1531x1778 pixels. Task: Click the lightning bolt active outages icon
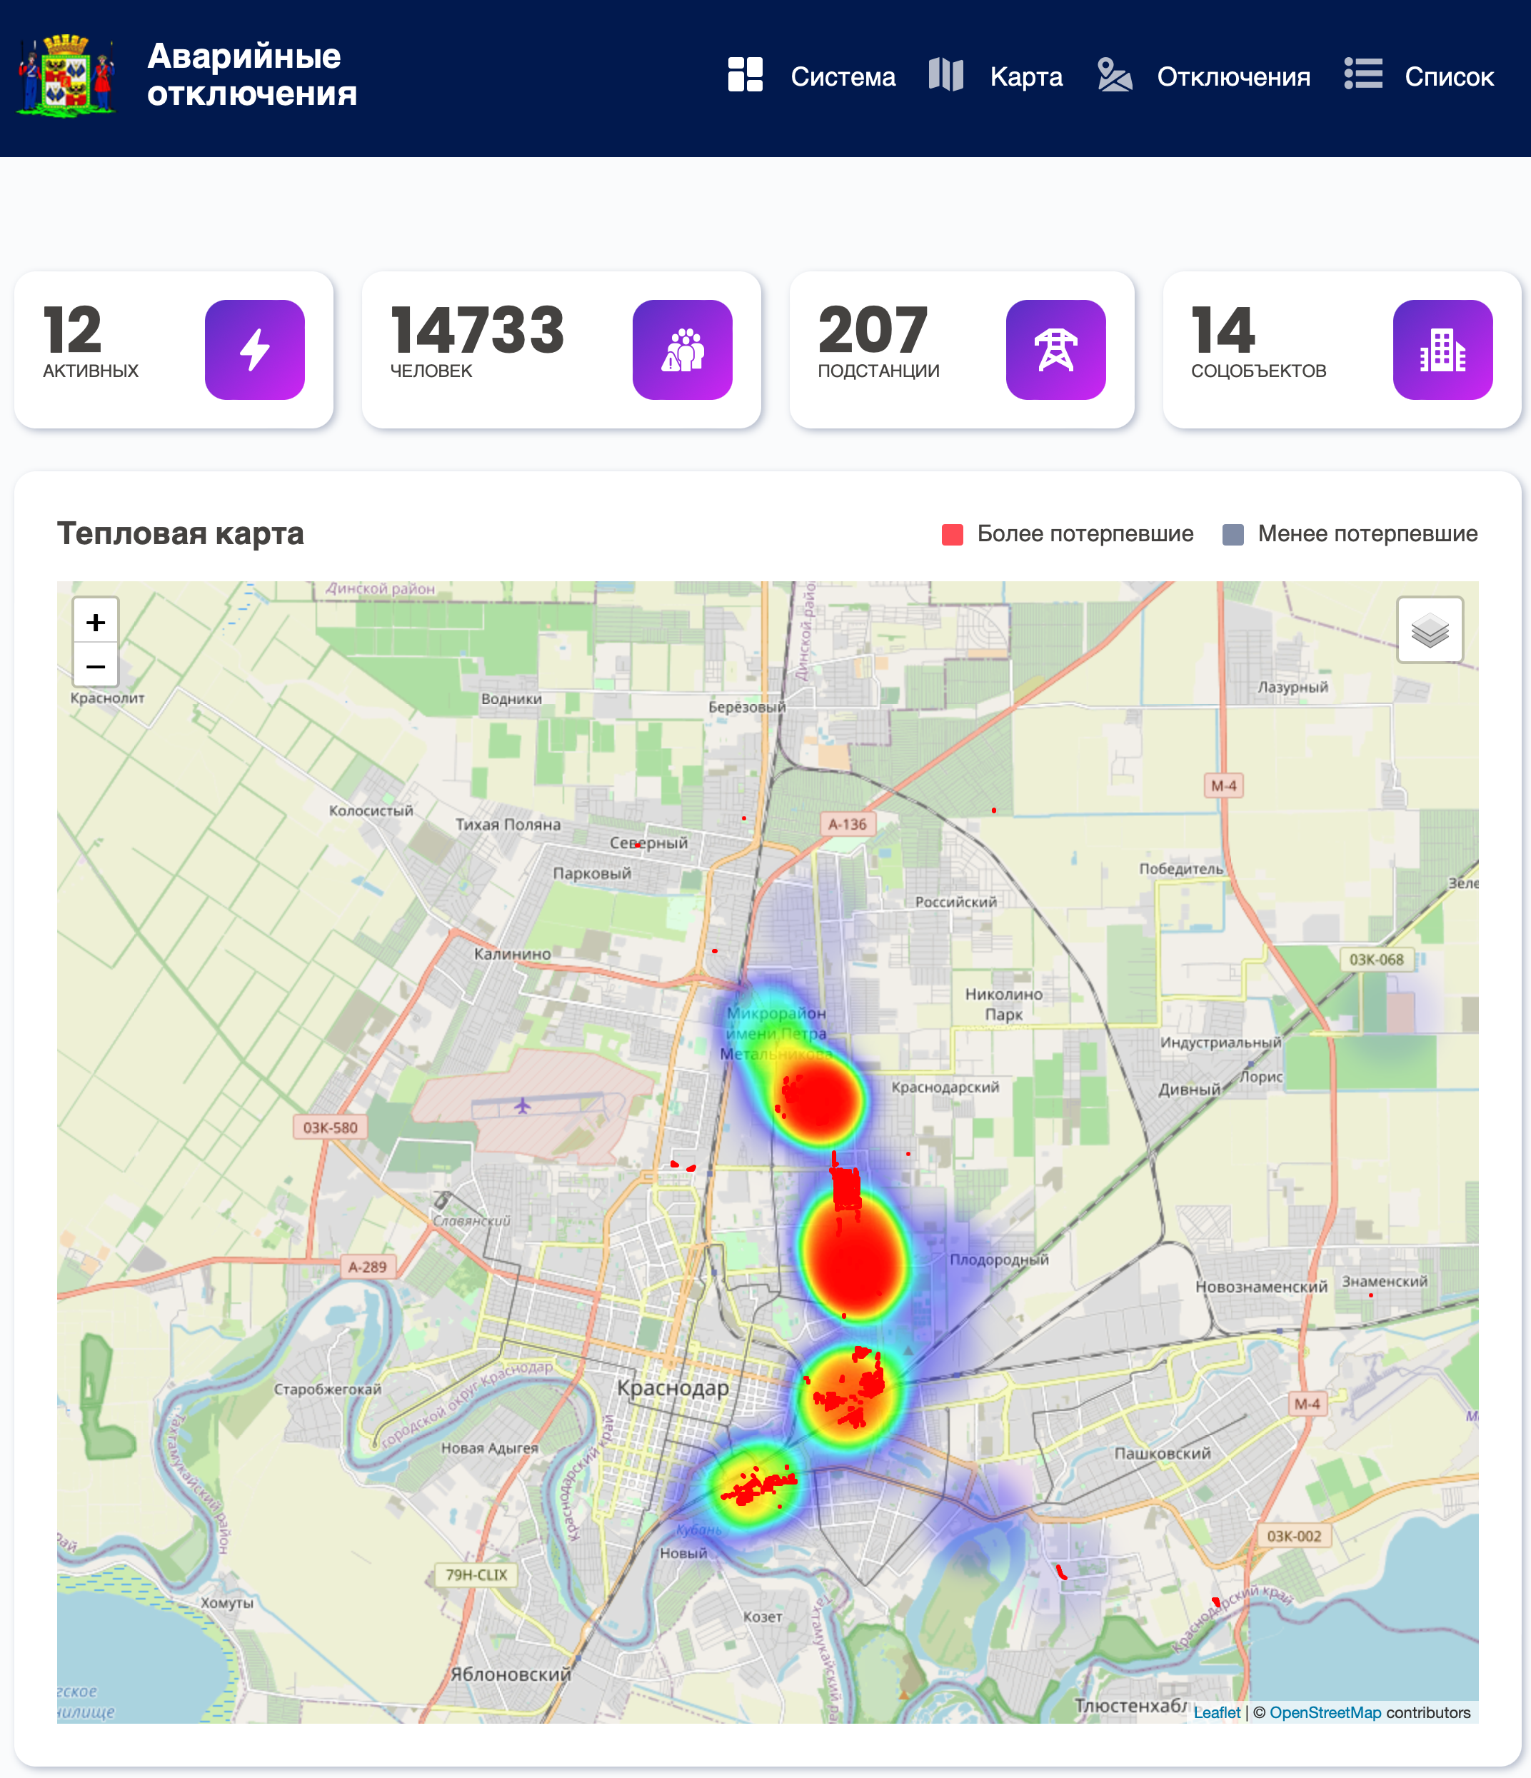point(254,349)
